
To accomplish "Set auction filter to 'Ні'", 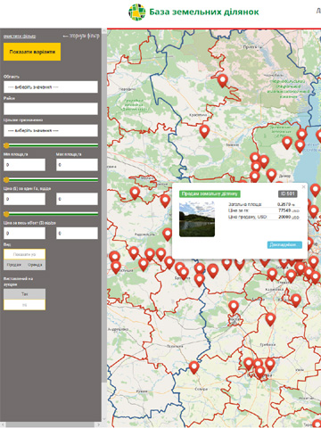I will 25,305.
